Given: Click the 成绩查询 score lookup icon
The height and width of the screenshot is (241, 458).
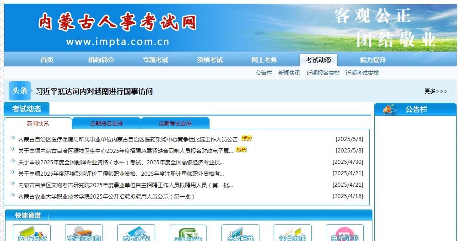Looking at the screenshot, I should coord(136,233).
